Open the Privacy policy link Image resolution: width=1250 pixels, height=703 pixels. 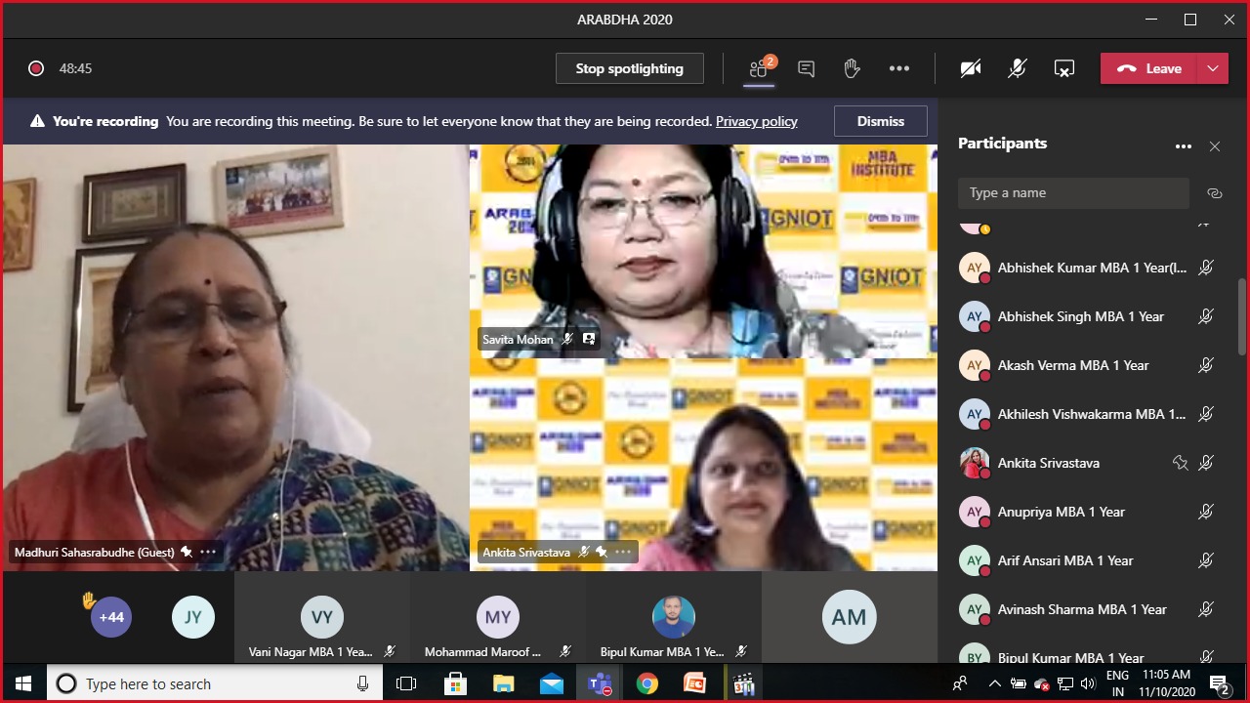(x=756, y=121)
